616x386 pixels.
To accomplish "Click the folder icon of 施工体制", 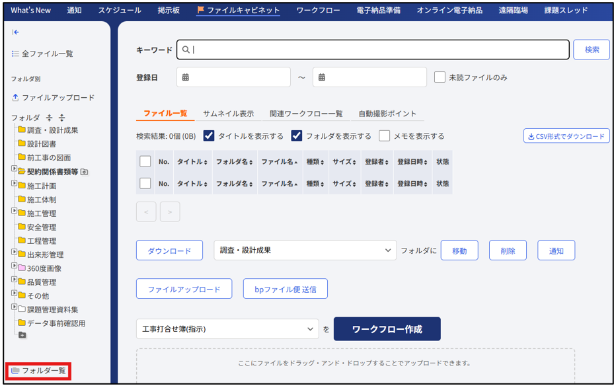I will pos(22,199).
